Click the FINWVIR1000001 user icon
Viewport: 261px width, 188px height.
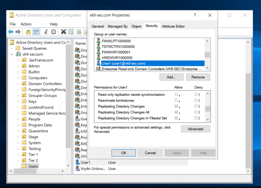point(98,52)
